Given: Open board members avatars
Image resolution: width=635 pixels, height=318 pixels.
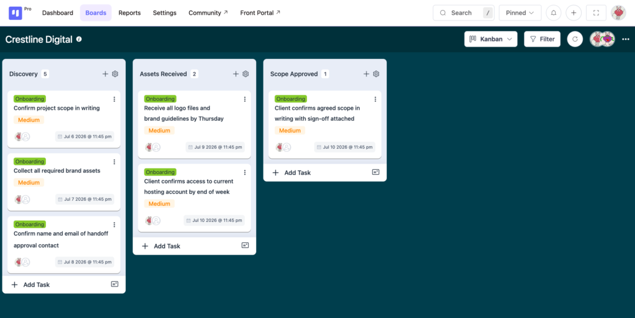Looking at the screenshot, I should pyautogui.click(x=602, y=39).
